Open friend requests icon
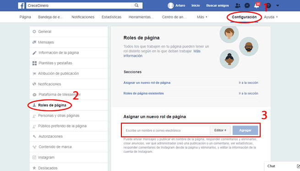The width and height of the screenshot is (300, 171). tap(238, 5)
